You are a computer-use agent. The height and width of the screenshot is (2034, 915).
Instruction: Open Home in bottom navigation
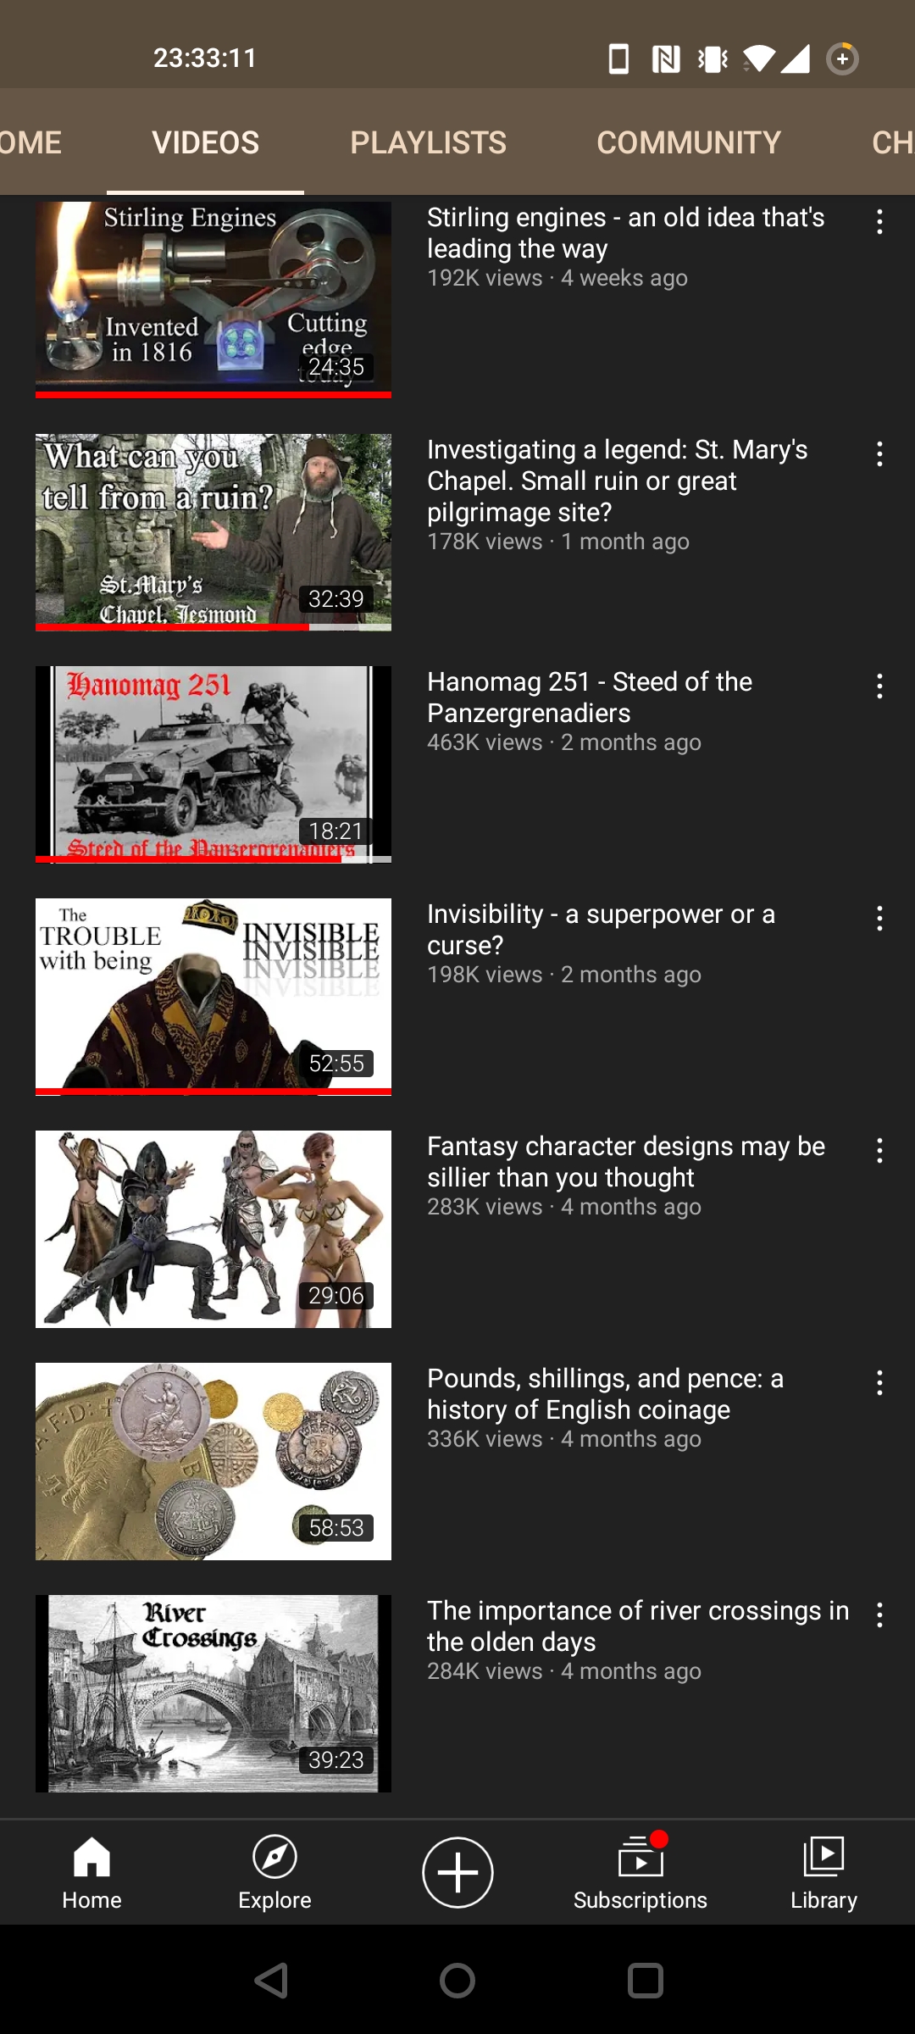[91, 1873]
